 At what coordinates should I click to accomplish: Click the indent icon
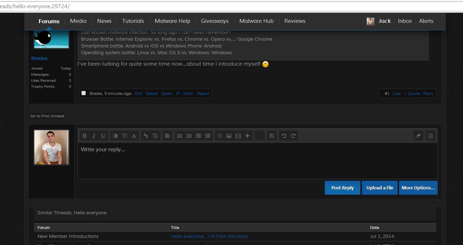click(208, 136)
